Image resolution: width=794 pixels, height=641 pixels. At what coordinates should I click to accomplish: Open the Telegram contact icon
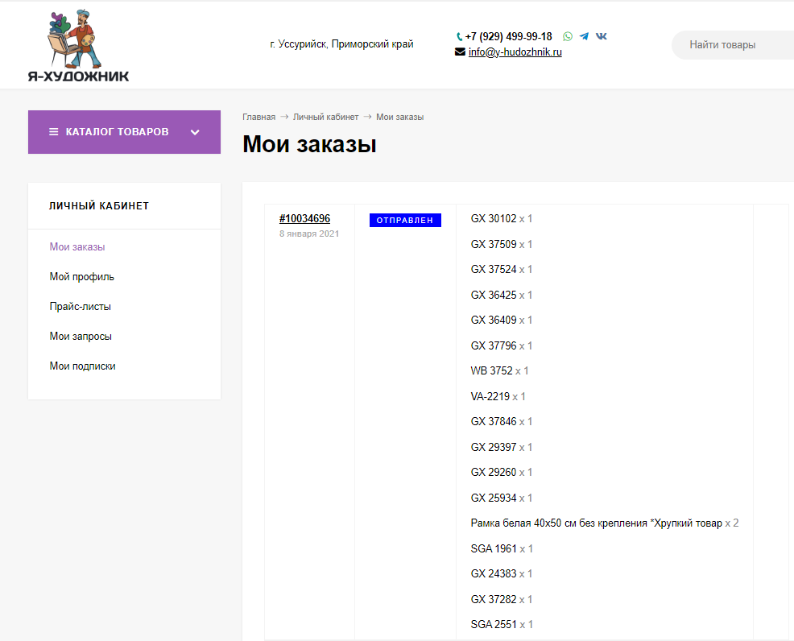pos(584,36)
